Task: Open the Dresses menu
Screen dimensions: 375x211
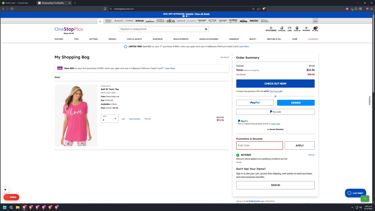Action: [x=112, y=39]
